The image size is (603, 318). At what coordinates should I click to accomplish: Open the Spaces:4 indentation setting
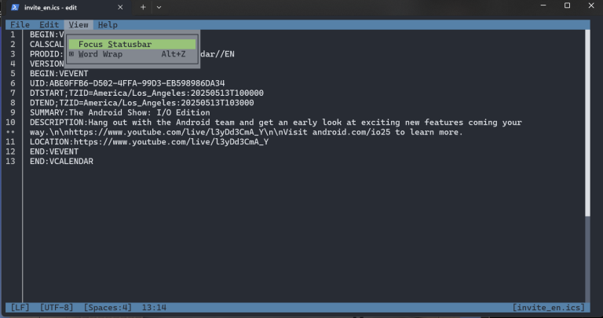tap(108, 308)
